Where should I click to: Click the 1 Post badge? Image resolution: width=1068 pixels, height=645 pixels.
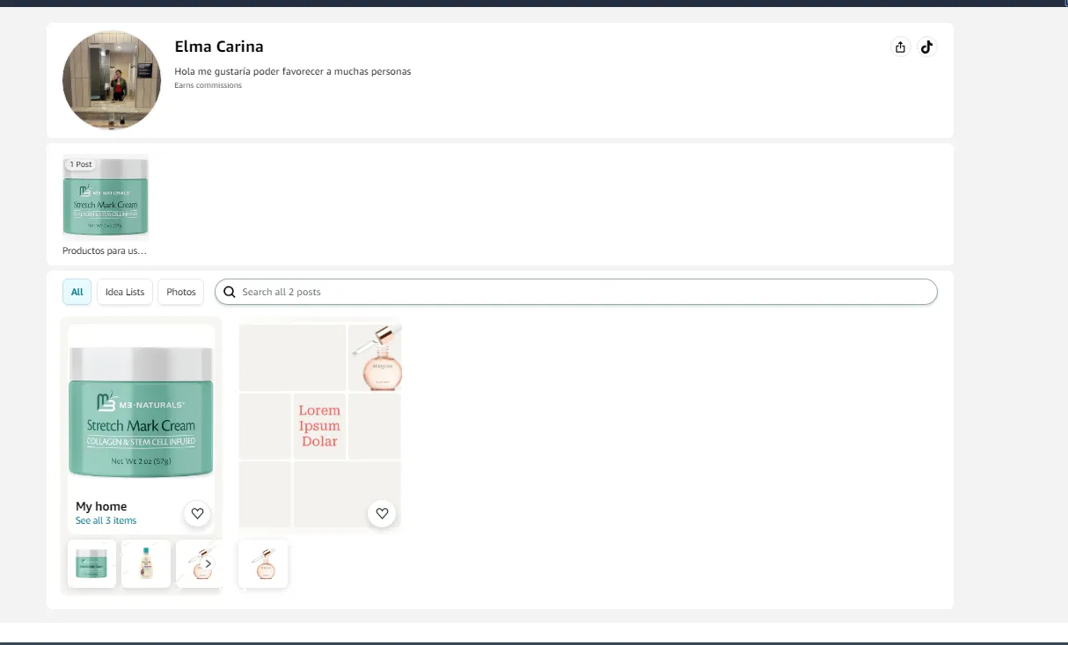click(x=81, y=164)
